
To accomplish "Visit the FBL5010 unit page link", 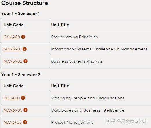I will tap(12, 98).
